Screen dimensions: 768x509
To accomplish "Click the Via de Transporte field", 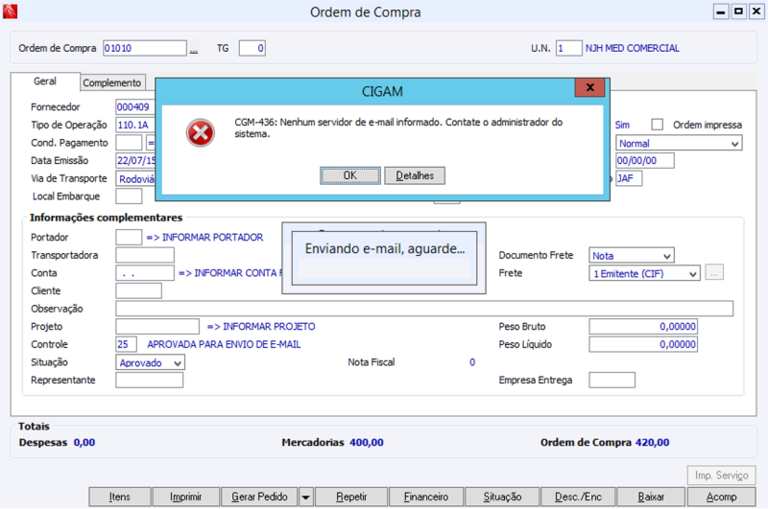I will point(135,178).
